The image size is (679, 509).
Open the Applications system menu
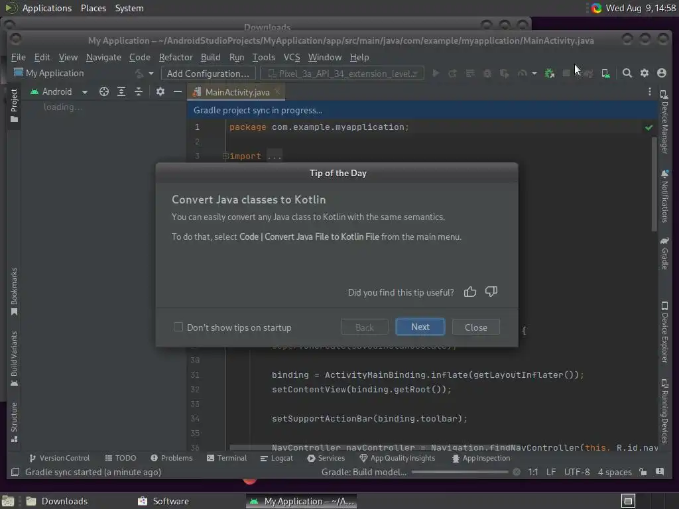click(x=47, y=8)
